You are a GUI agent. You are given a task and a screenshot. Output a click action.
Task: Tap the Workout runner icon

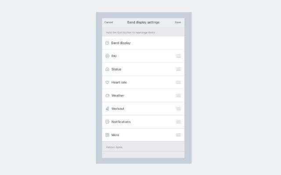pyautogui.click(x=107, y=108)
